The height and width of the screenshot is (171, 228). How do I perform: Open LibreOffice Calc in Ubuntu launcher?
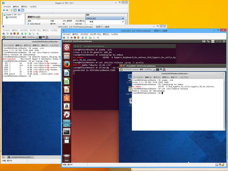click(67, 81)
